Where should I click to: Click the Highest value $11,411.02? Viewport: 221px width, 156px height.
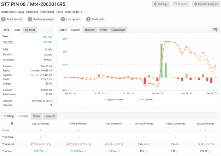pyautogui.click(x=46, y=75)
